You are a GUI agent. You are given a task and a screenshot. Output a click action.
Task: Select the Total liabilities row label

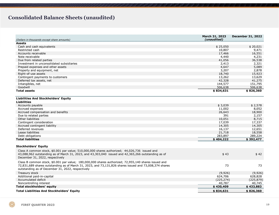[x=27, y=139]
